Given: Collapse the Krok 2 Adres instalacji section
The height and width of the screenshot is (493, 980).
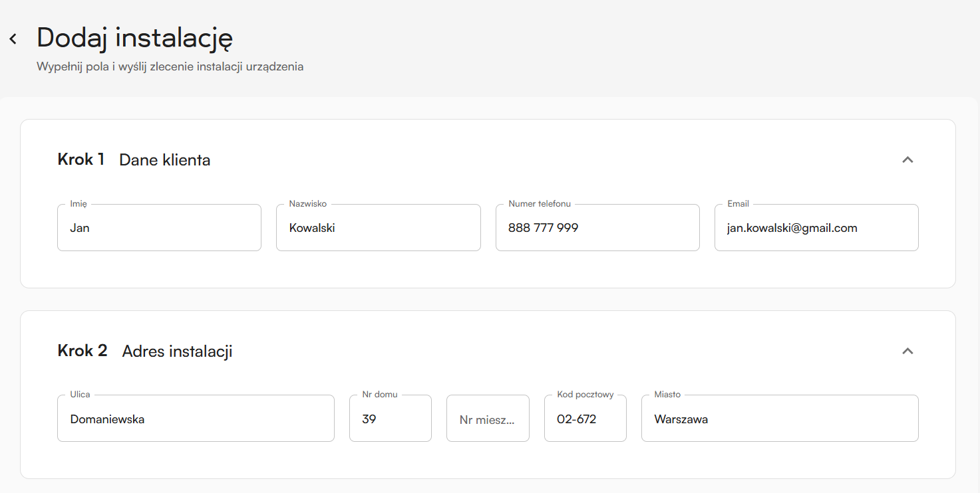Looking at the screenshot, I should pyautogui.click(x=907, y=351).
